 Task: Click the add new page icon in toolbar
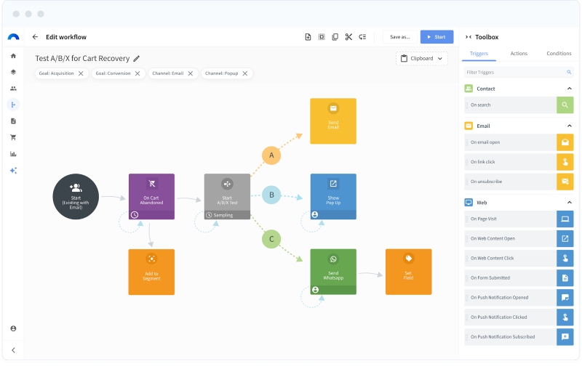click(308, 37)
